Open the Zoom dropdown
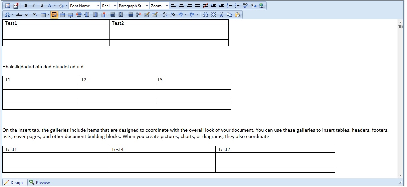Screen dimensions: 407x187 click(159, 6)
